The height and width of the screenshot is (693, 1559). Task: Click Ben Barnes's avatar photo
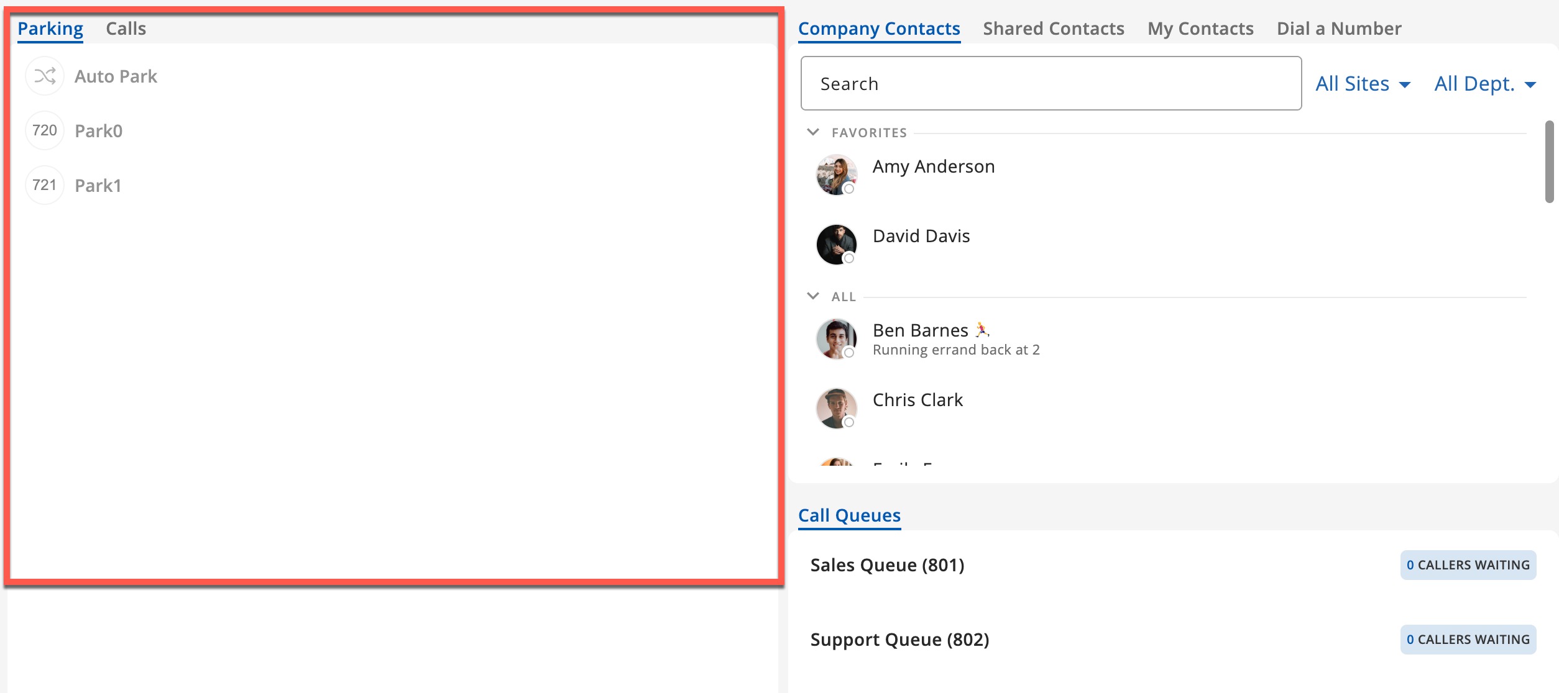click(836, 338)
